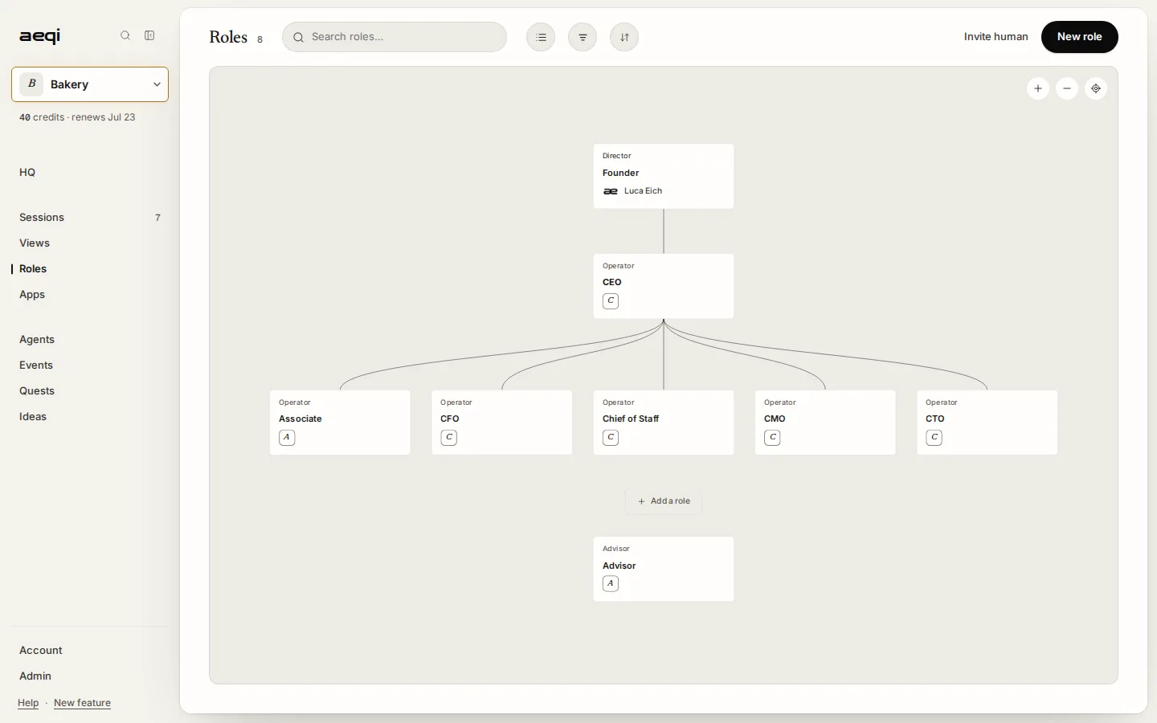This screenshot has width=1157, height=723.
Task: Select the CMO role card
Action: (x=825, y=423)
